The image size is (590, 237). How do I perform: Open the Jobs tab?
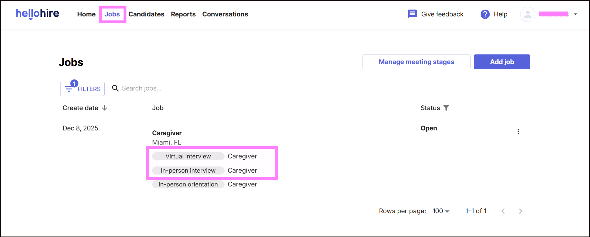click(112, 14)
